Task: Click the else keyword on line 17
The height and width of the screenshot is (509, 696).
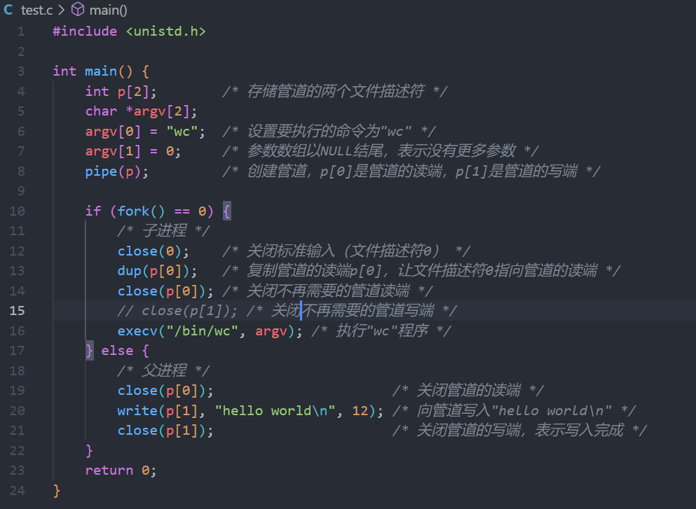Action: (x=116, y=350)
